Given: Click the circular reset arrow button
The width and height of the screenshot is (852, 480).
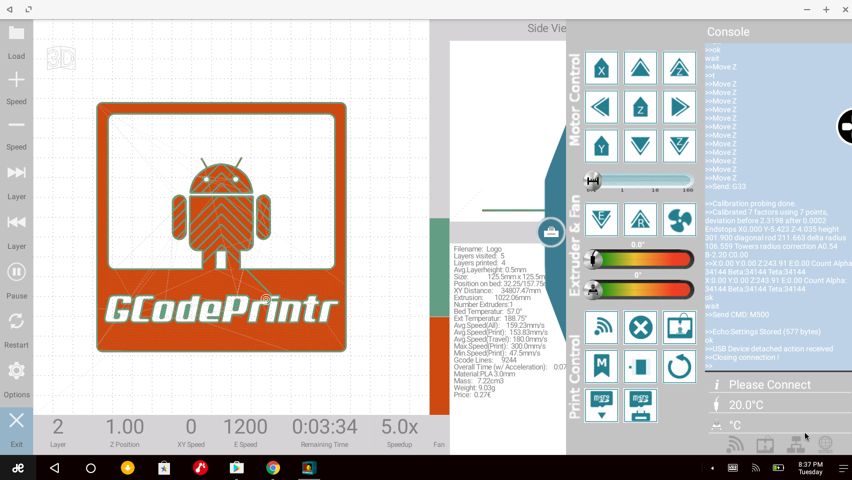Looking at the screenshot, I should [x=679, y=366].
